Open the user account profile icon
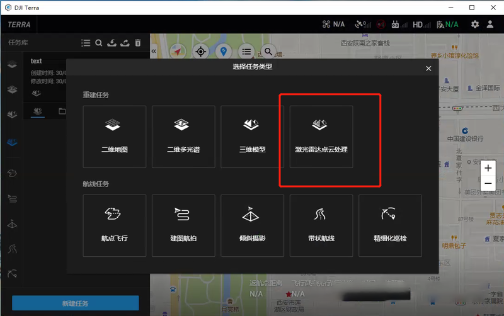This screenshot has height=316, width=504. click(x=490, y=25)
